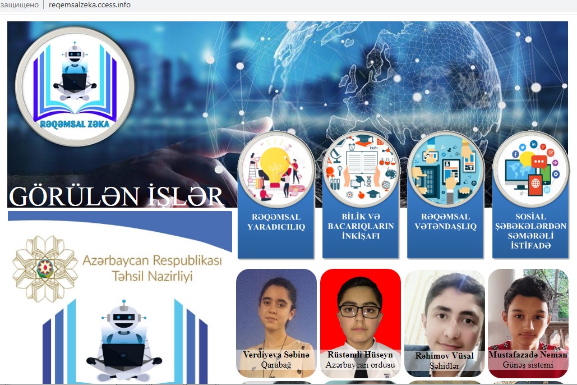Click the reqemsalzeka.ccess.info address bar URL

click(x=89, y=5)
